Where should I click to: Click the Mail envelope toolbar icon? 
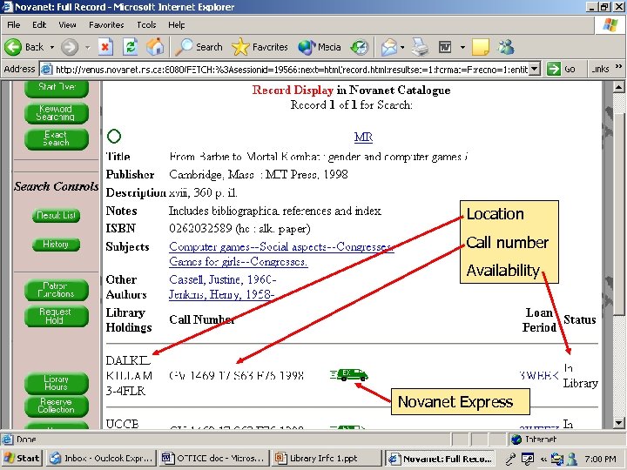pos(388,48)
